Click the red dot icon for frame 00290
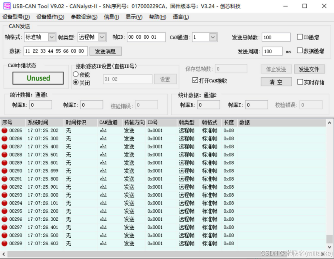This screenshot has width=334, height=259. click(4, 171)
